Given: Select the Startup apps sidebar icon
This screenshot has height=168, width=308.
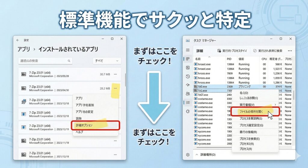Looking at the screenshot, I should tap(188, 85).
